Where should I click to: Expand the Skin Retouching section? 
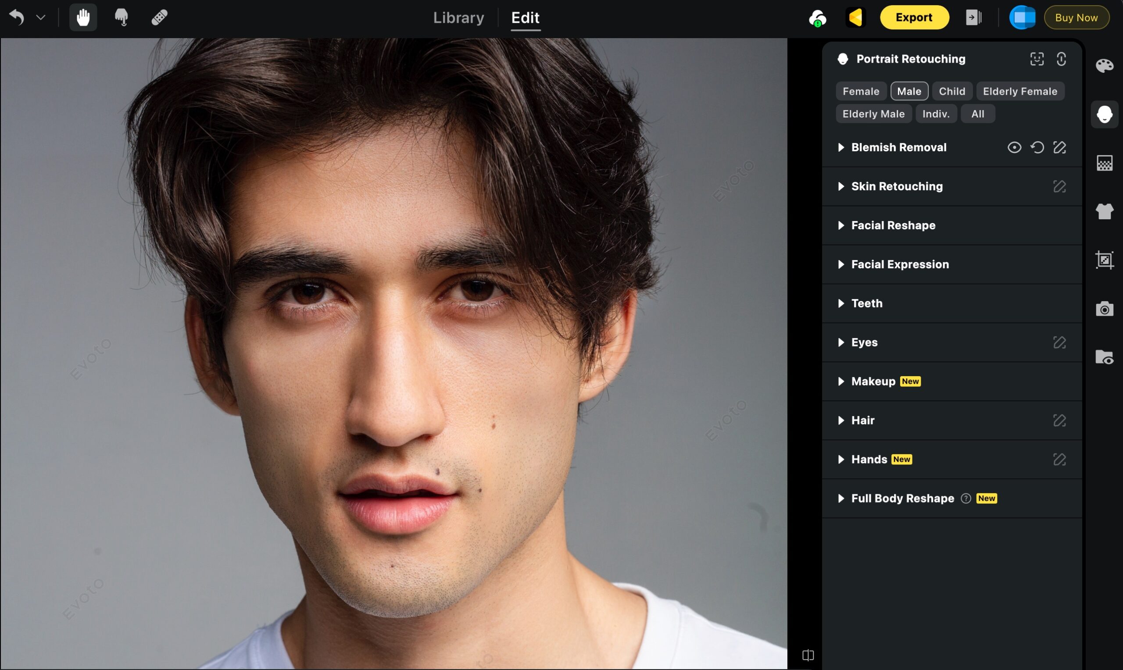[896, 186]
